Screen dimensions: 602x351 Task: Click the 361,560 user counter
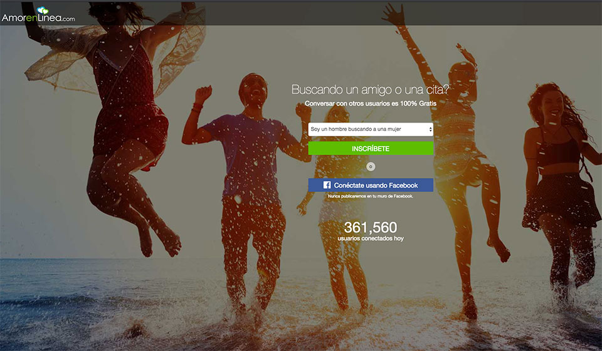(x=370, y=228)
